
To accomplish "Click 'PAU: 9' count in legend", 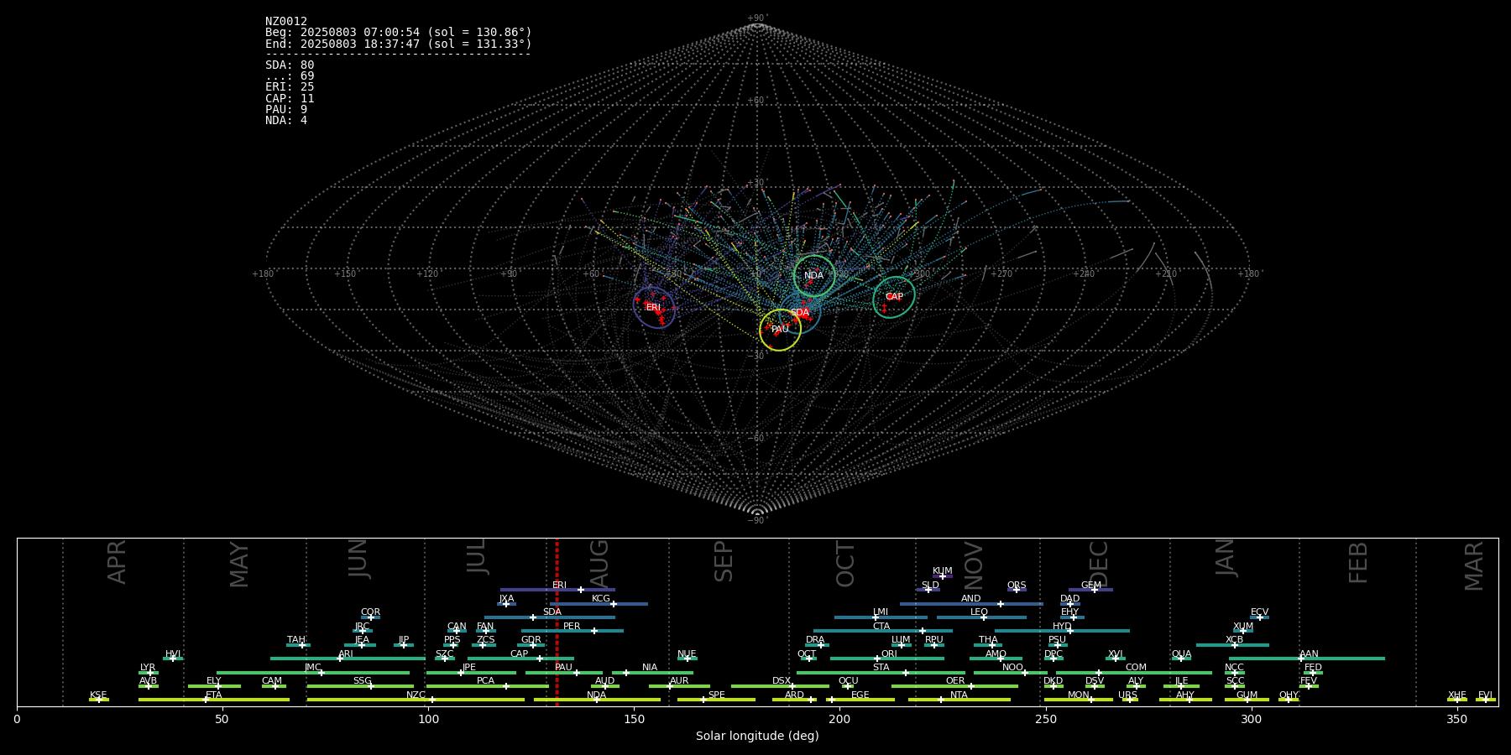I will [286, 110].
